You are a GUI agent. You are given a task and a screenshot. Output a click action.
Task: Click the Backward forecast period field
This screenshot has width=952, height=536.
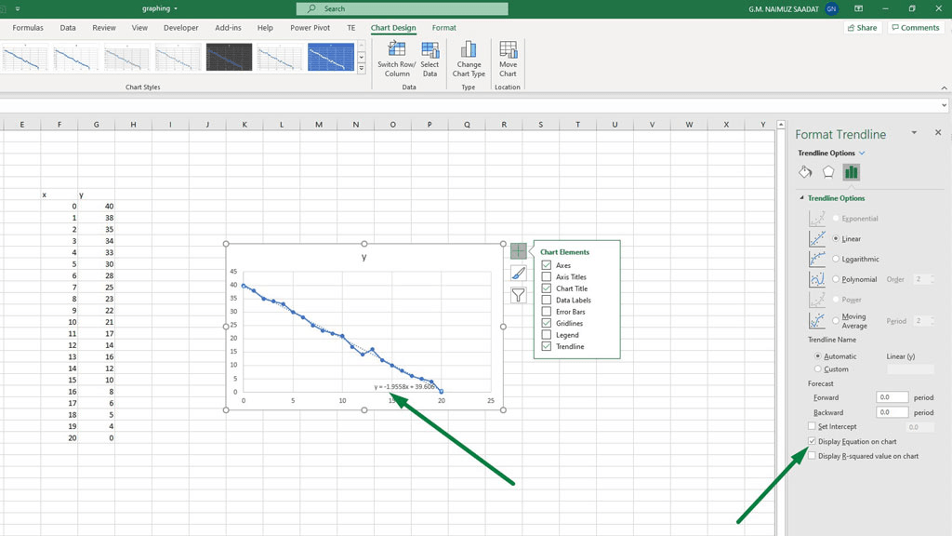pos(892,412)
